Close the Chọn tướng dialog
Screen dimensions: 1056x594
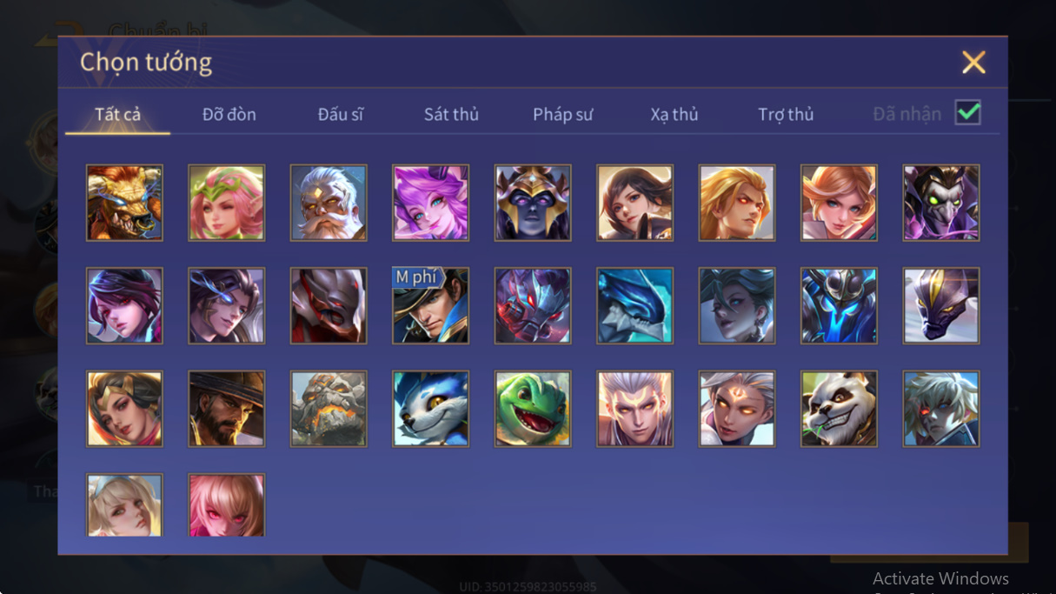pos(973,62)
